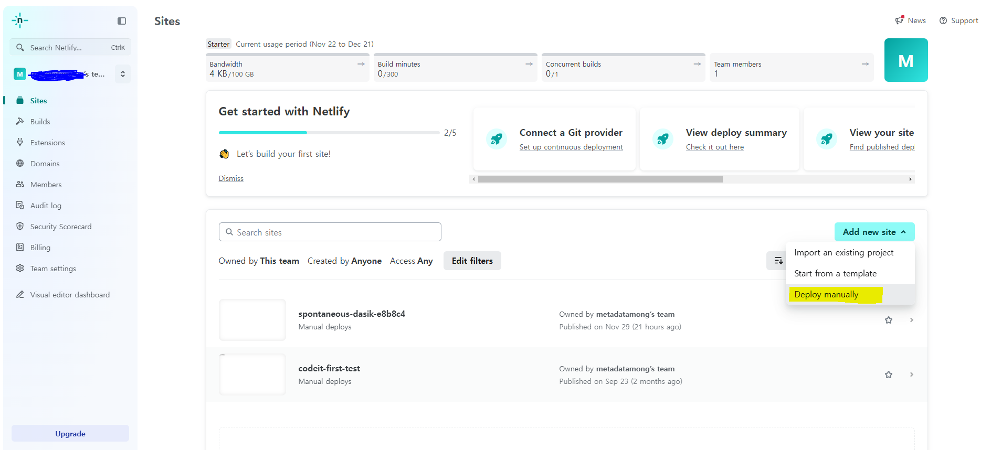Click the Audit log icon

click(x=20, y=205)
